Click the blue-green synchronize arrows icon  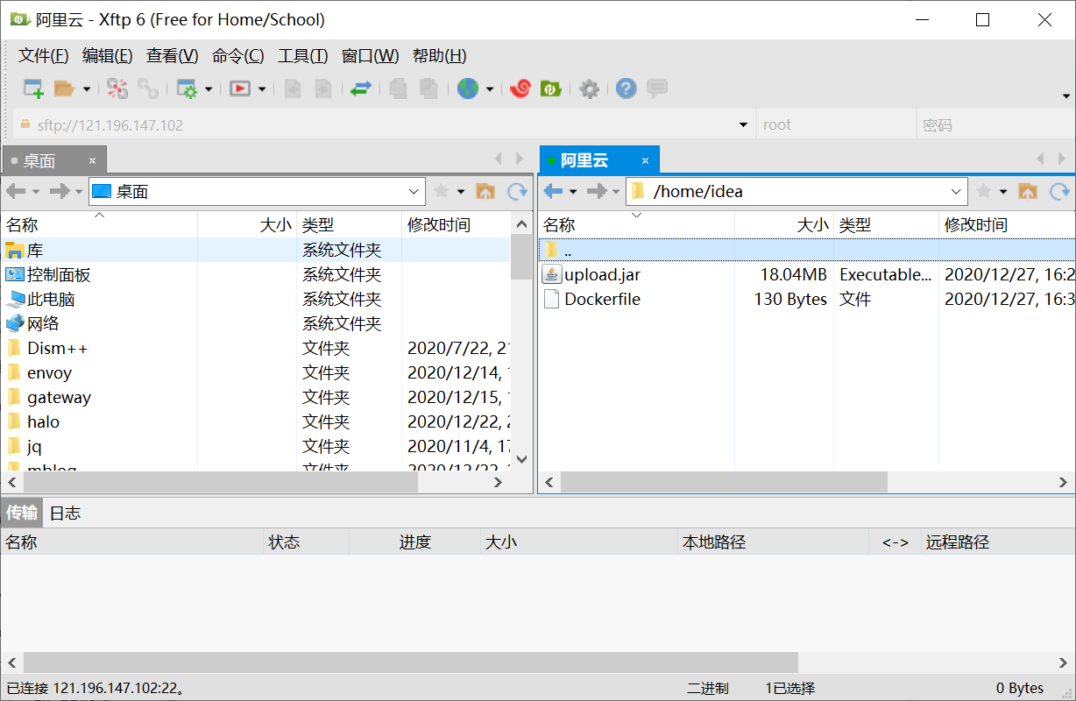361,89
